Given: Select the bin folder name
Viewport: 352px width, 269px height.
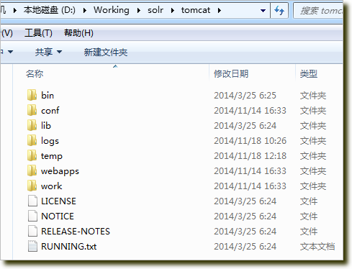Looking at the screenshot, I should coord(48,96).
